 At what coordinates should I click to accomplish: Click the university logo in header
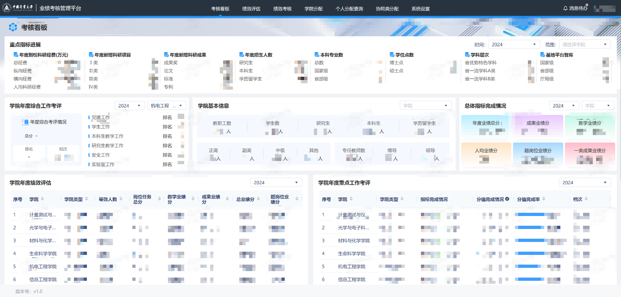coord(7,8)
